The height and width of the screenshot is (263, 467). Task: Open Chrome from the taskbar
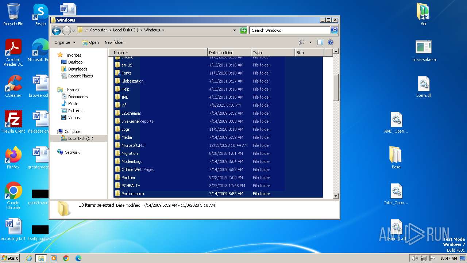66,258
